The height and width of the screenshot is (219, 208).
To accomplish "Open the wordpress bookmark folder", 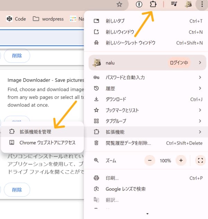I will (x=48, y=19).
